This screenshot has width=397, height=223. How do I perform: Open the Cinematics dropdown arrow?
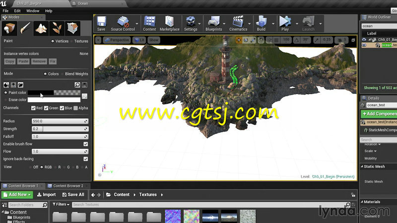(250, 23)
